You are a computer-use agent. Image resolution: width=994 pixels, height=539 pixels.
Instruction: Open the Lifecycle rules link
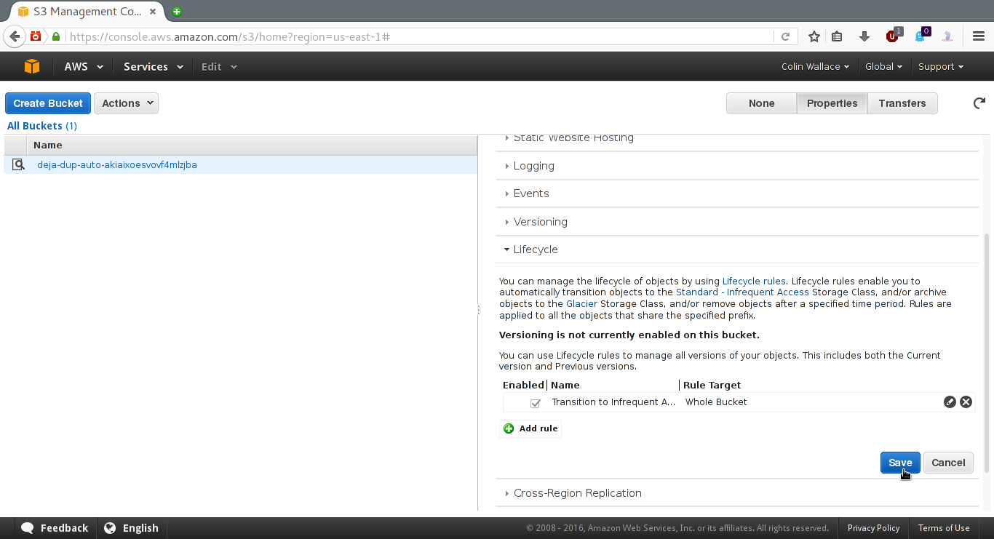click(754, 281)
